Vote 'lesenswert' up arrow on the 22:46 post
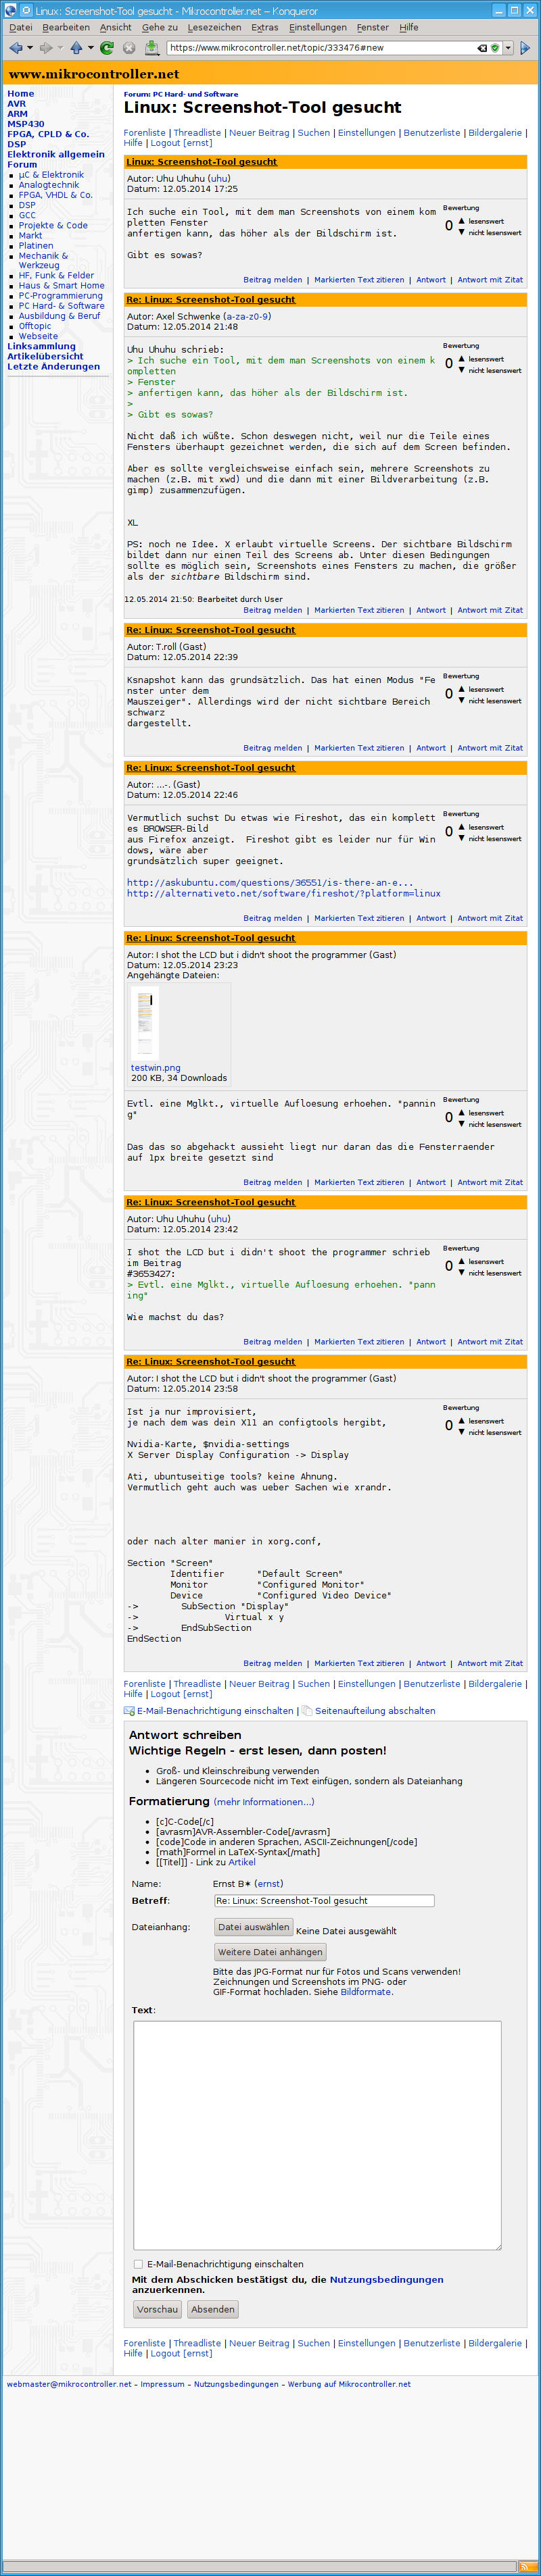The width and height of the screenshot is (541, 2576). pyautogui.click(x=462, y=827)
